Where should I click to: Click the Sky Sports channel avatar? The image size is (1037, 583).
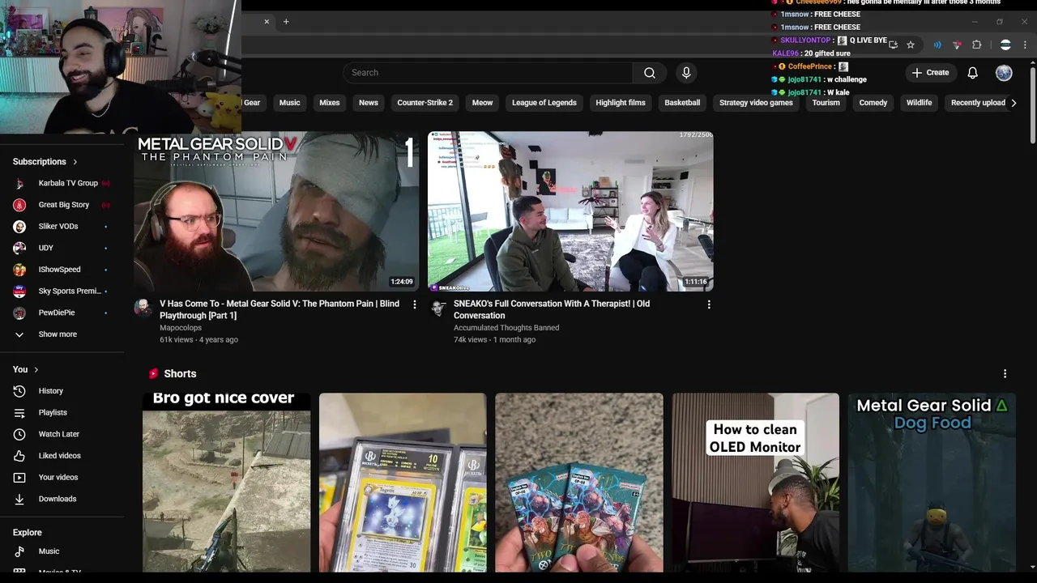[19, 291]
